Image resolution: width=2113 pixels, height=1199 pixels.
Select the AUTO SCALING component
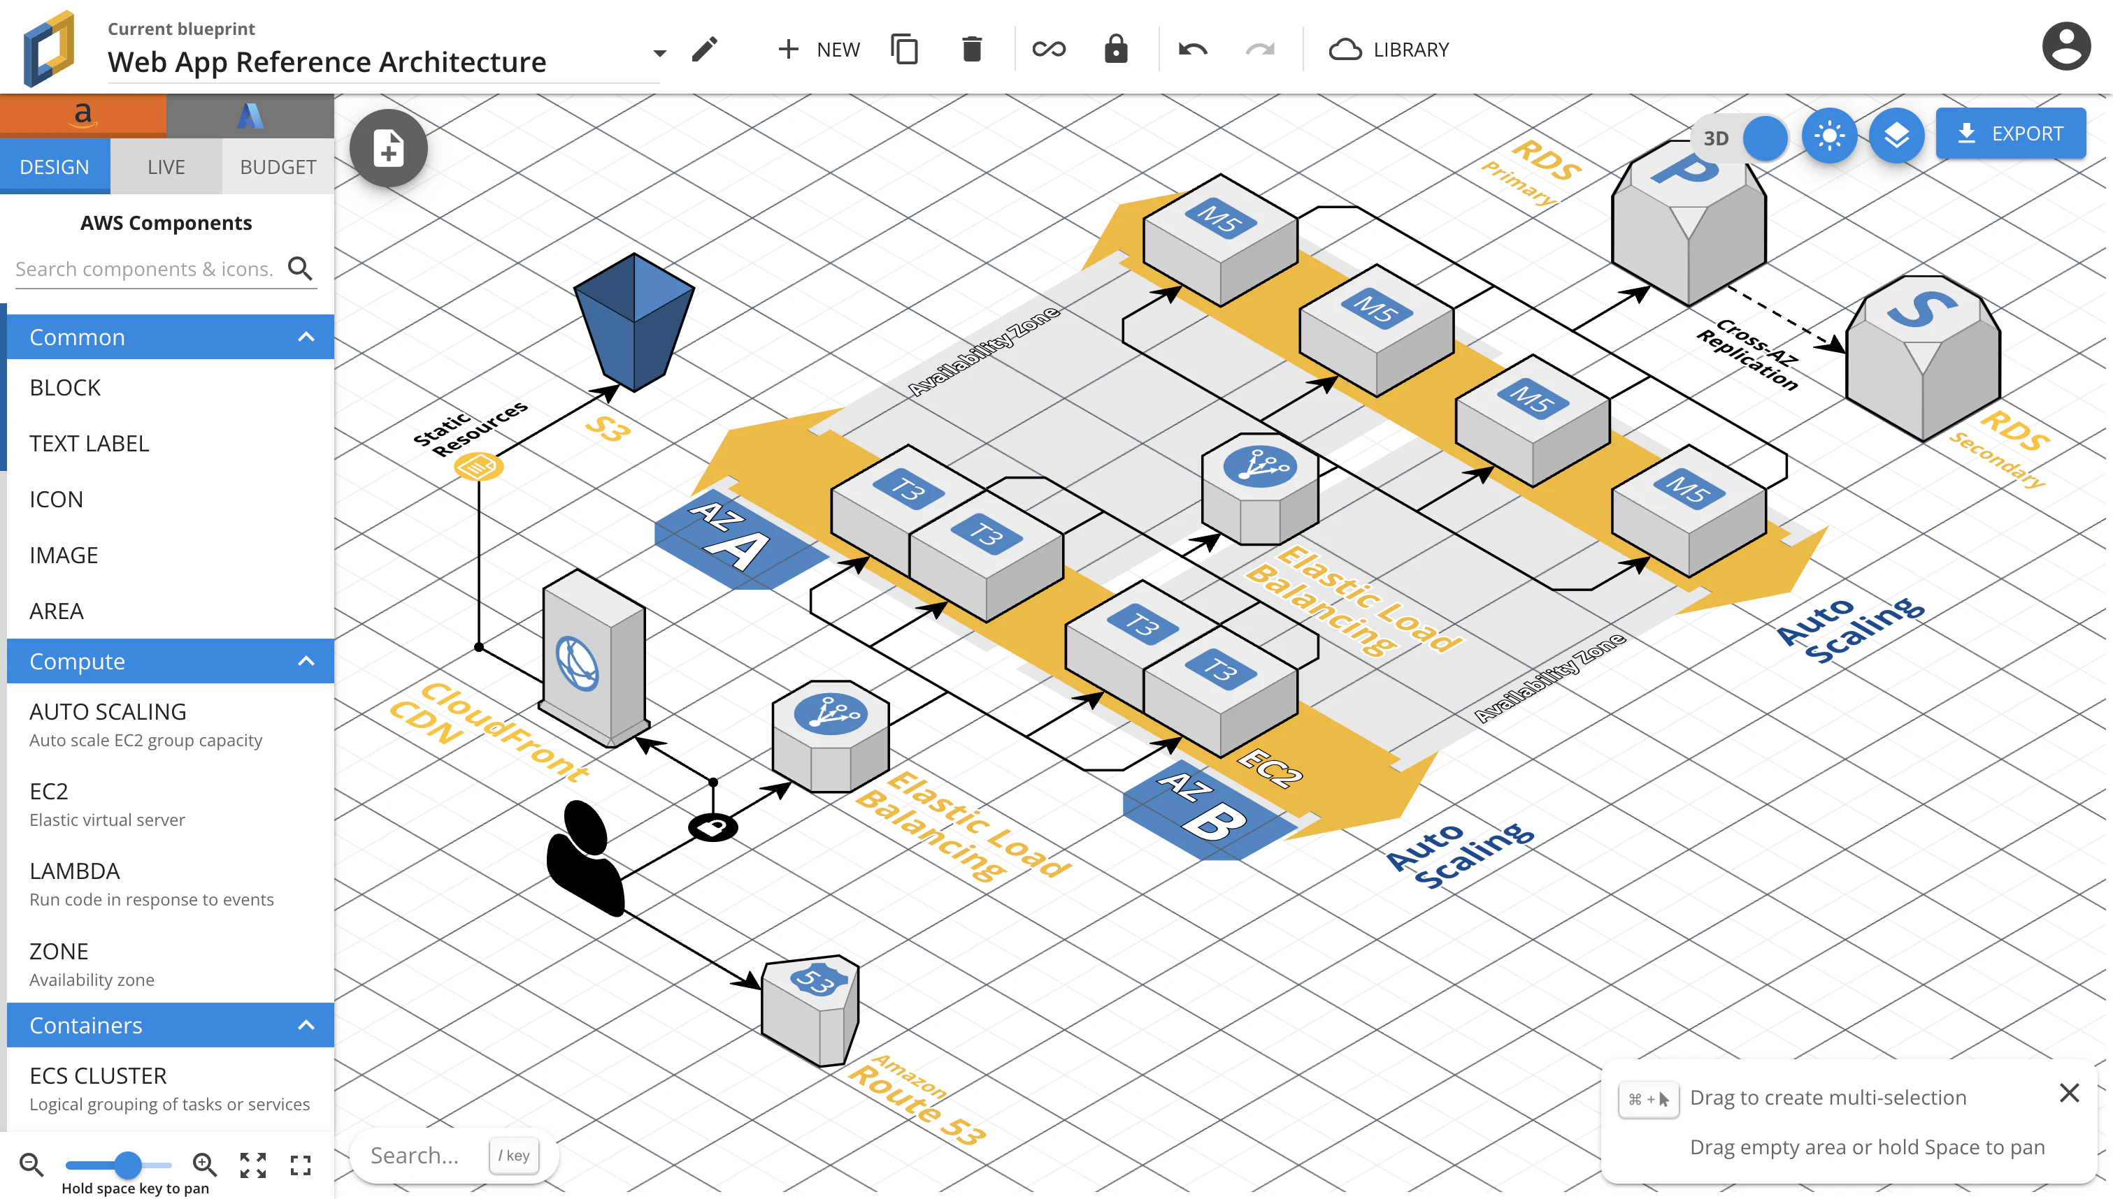[x=171, y=724]
